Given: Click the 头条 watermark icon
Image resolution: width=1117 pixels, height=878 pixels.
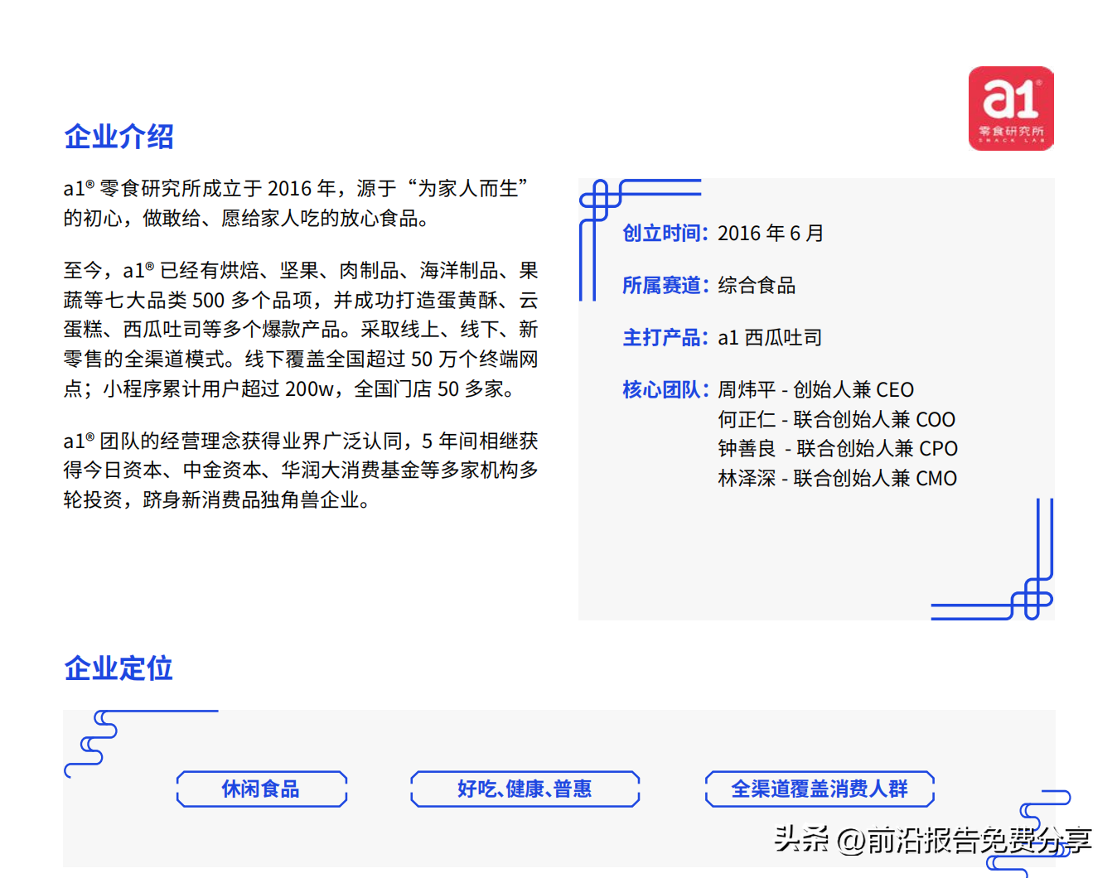Looking at the screenshot, I should (800, 838).
